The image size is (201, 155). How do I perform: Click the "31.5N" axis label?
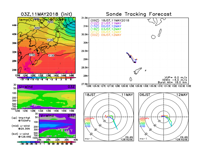[x=84, y=18]
